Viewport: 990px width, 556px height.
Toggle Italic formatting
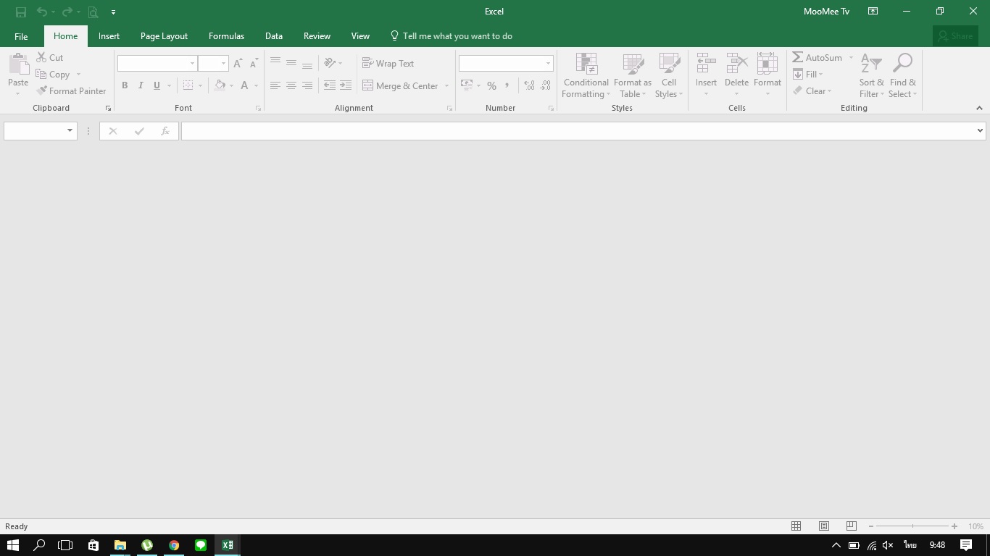[x=141, y=85]
